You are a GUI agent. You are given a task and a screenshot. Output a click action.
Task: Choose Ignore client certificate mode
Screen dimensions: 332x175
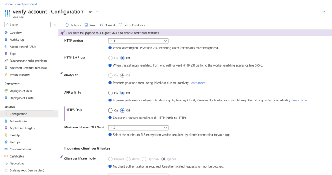coord(164,159)
